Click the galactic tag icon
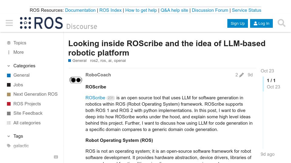Screen dimensions: 291x163 [x=9, y=146]
